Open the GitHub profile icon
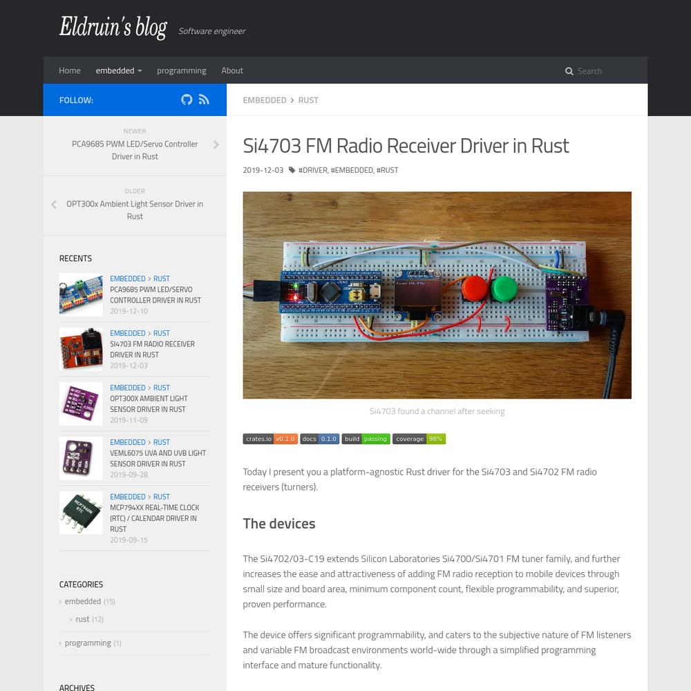The height and width of the screenshot is (691, 691). coord(187,100)
